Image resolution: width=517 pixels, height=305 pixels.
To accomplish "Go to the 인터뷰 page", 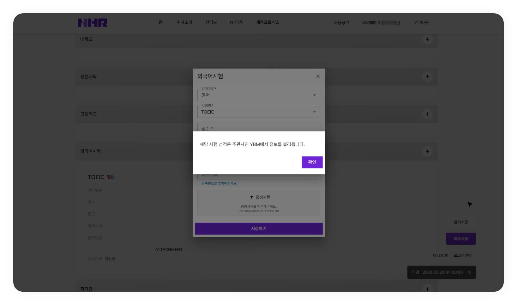I will [x=211, y=22].
